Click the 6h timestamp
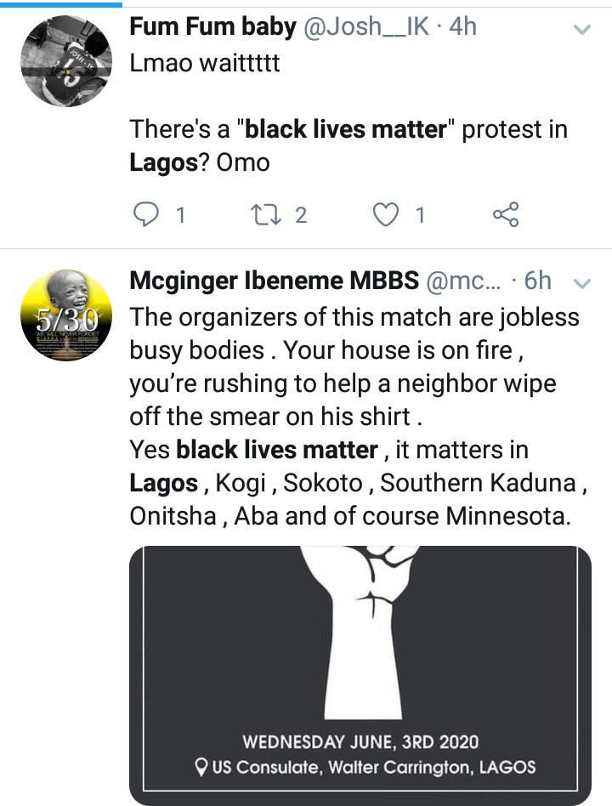The width and height of the screenshot is (612, 806). click(x=537, y=281)
